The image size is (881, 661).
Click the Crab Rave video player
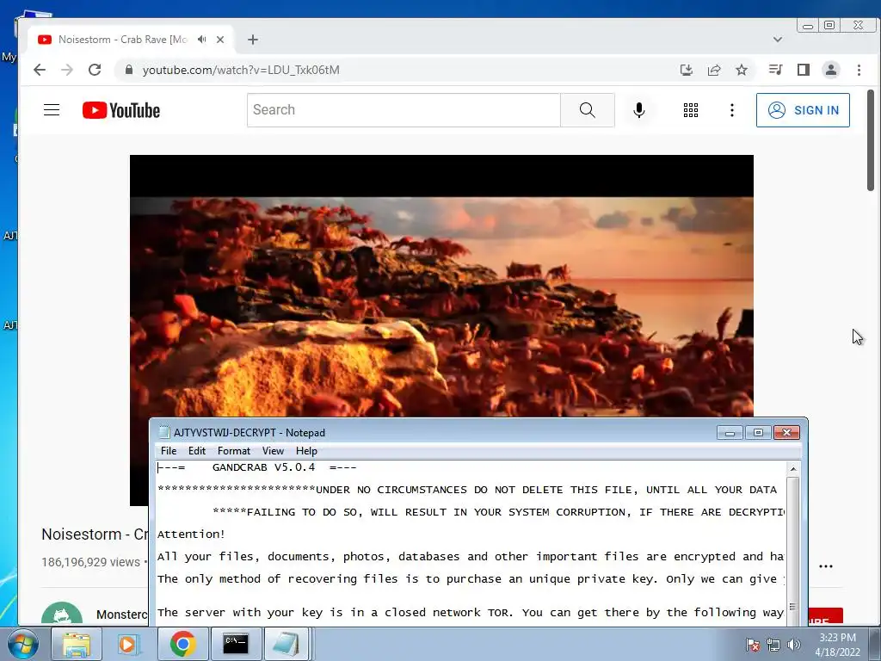(441, 286)
